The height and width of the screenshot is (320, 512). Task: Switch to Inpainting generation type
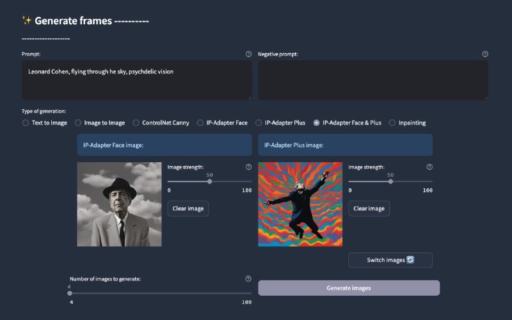[x=392, y=123]
